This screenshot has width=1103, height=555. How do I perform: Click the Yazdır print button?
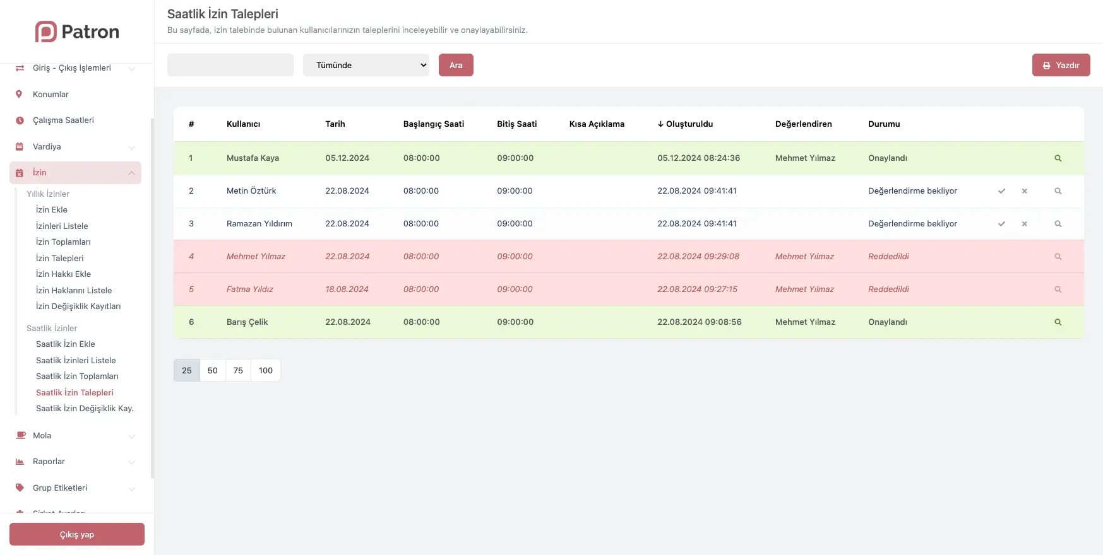[1061, 65]
